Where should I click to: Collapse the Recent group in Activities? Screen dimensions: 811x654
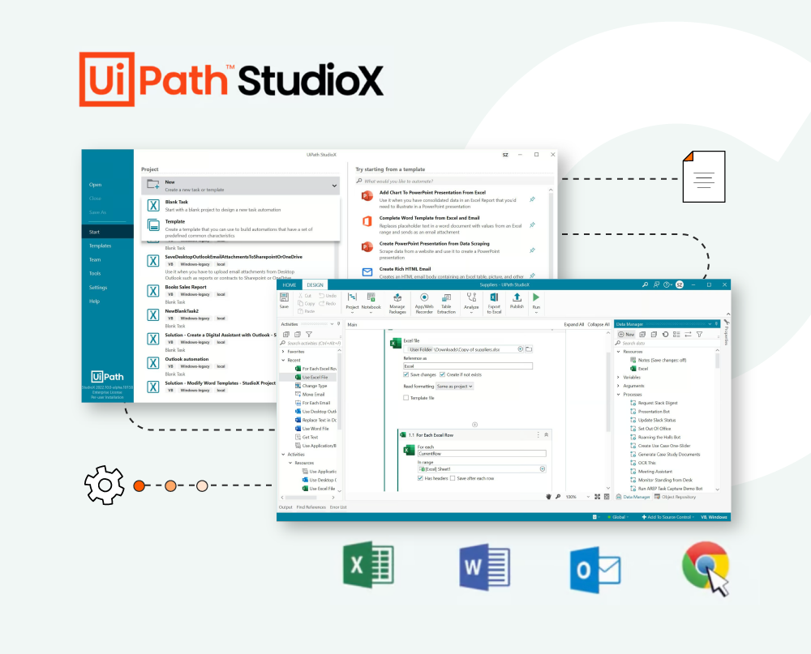point(283,360)
